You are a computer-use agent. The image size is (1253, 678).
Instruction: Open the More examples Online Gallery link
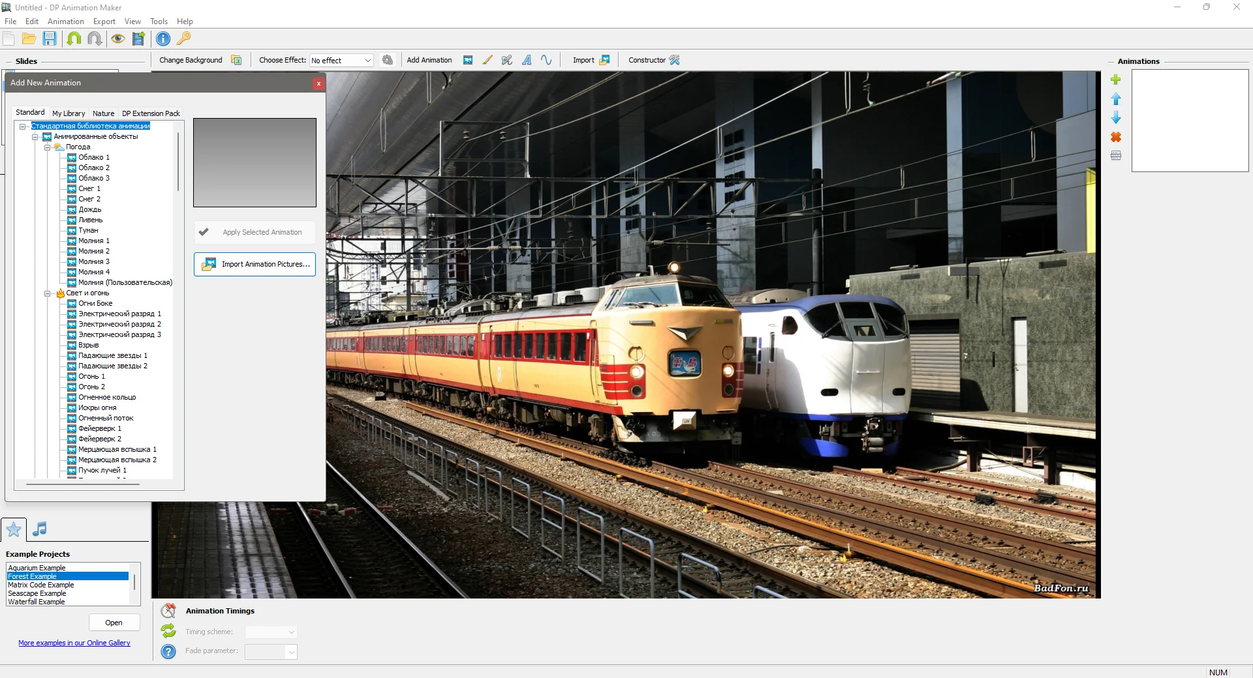[74, 643]
